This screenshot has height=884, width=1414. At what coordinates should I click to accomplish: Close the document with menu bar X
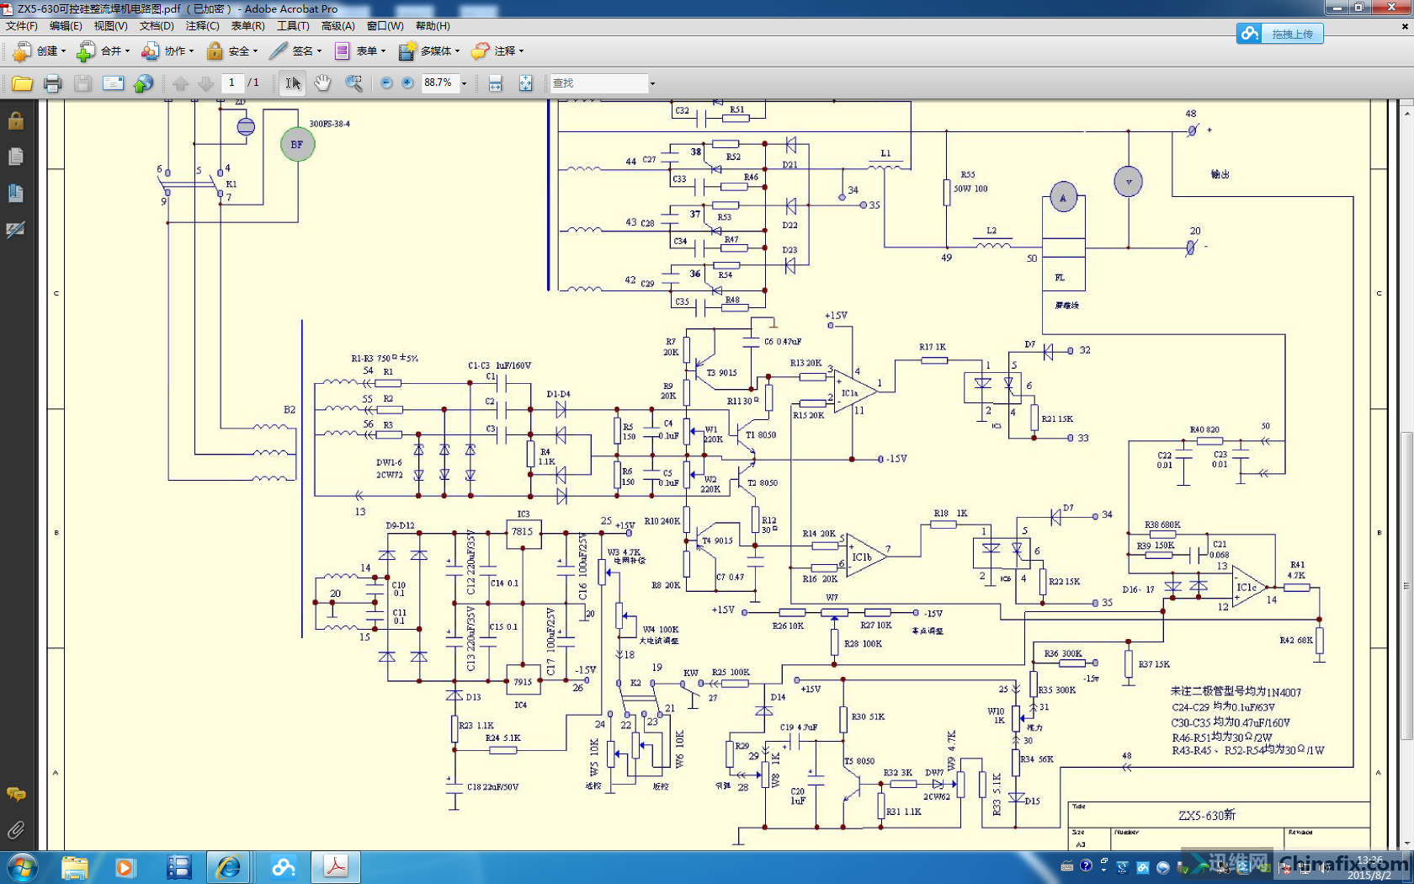click(x=1404, y=26)
